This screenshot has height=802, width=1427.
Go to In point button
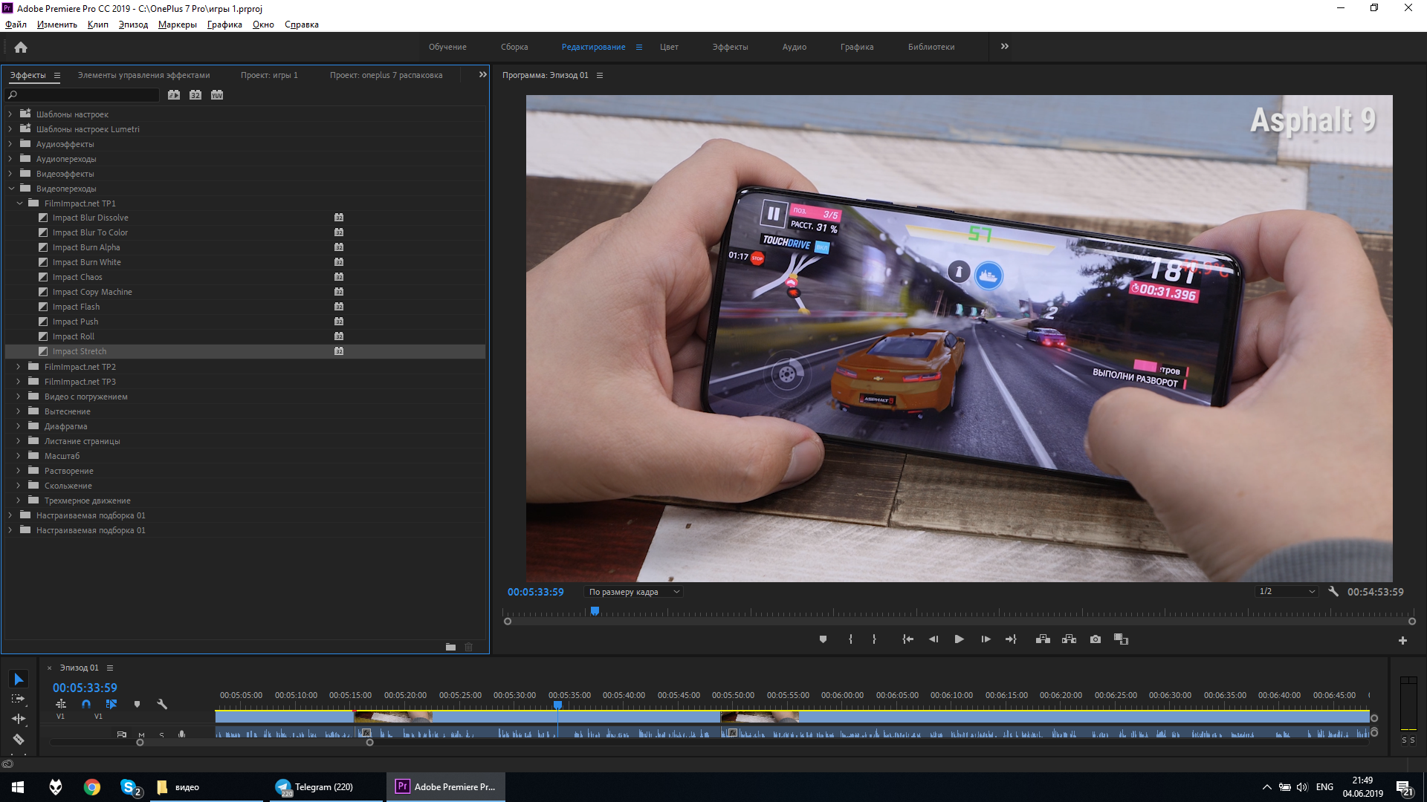(907, 639)
